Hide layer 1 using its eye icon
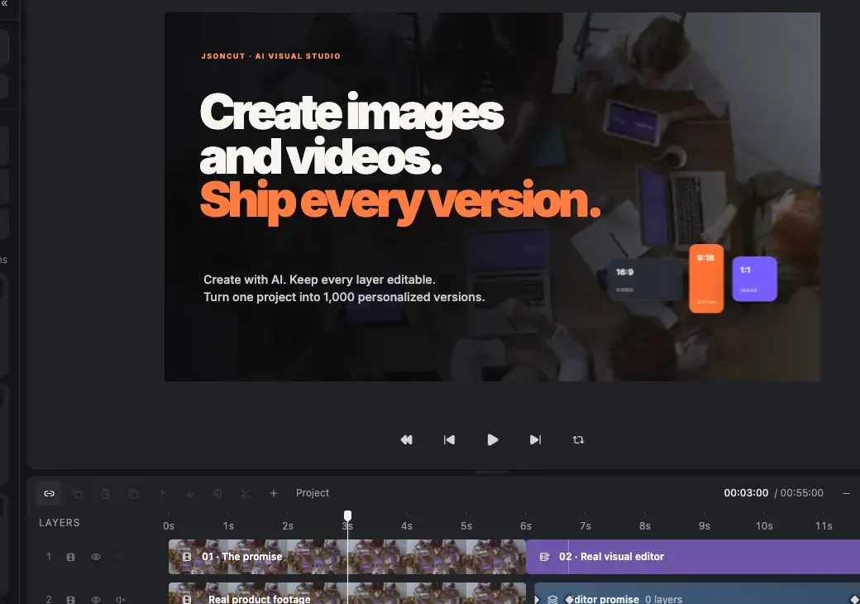The image size is (860, 604). click(x=96, y=557)
